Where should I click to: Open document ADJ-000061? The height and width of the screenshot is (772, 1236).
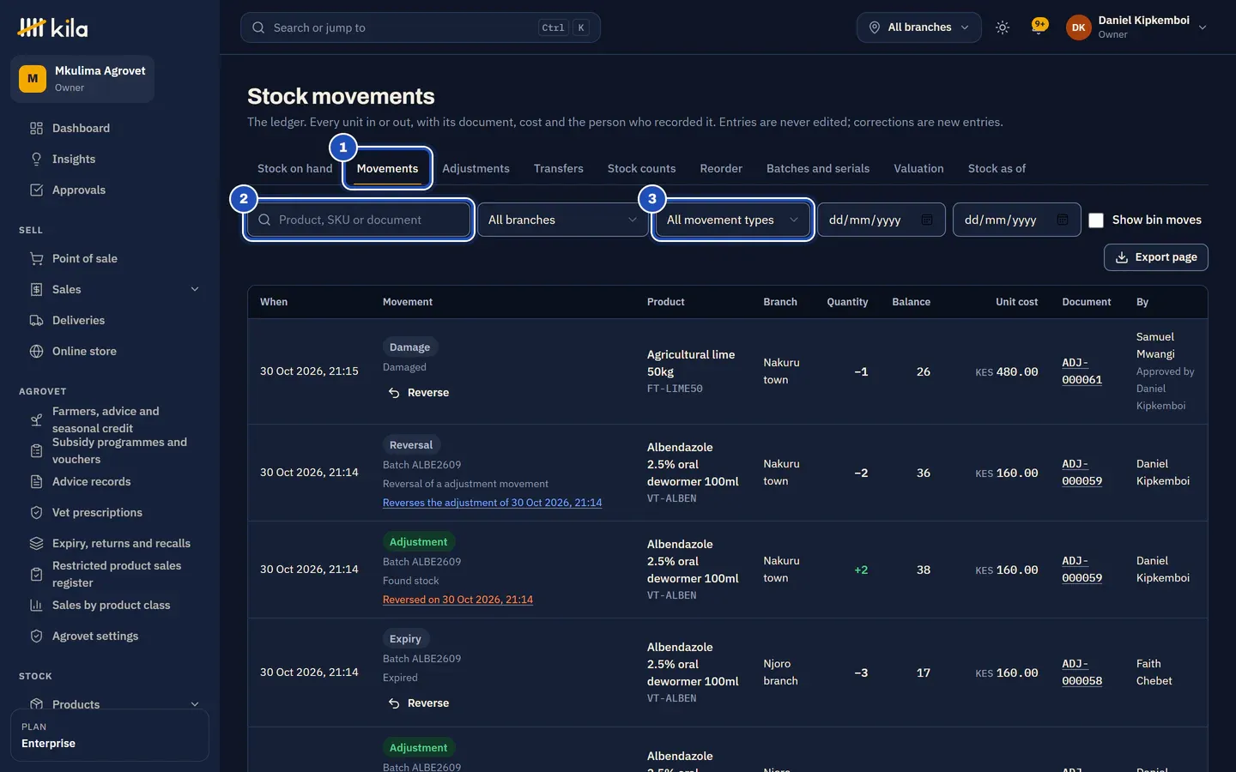pyautogui.click(x=1081, y=371)
